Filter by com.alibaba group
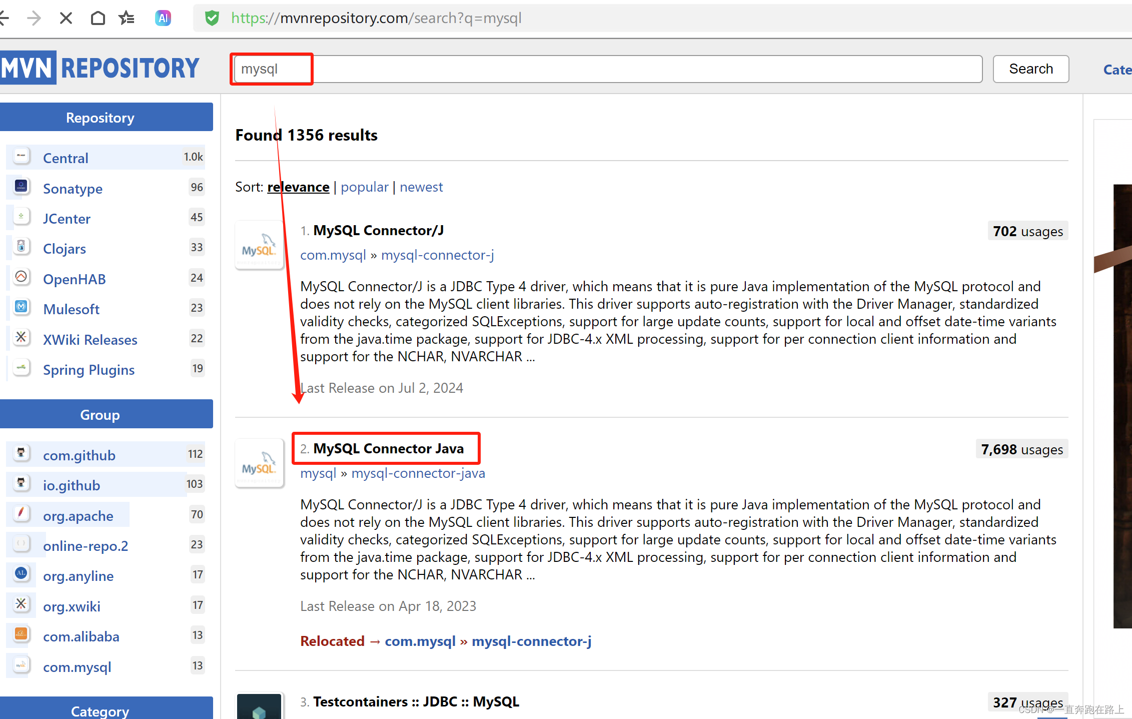Viewport: 1132px width, 719px height. tap(81, 636)
